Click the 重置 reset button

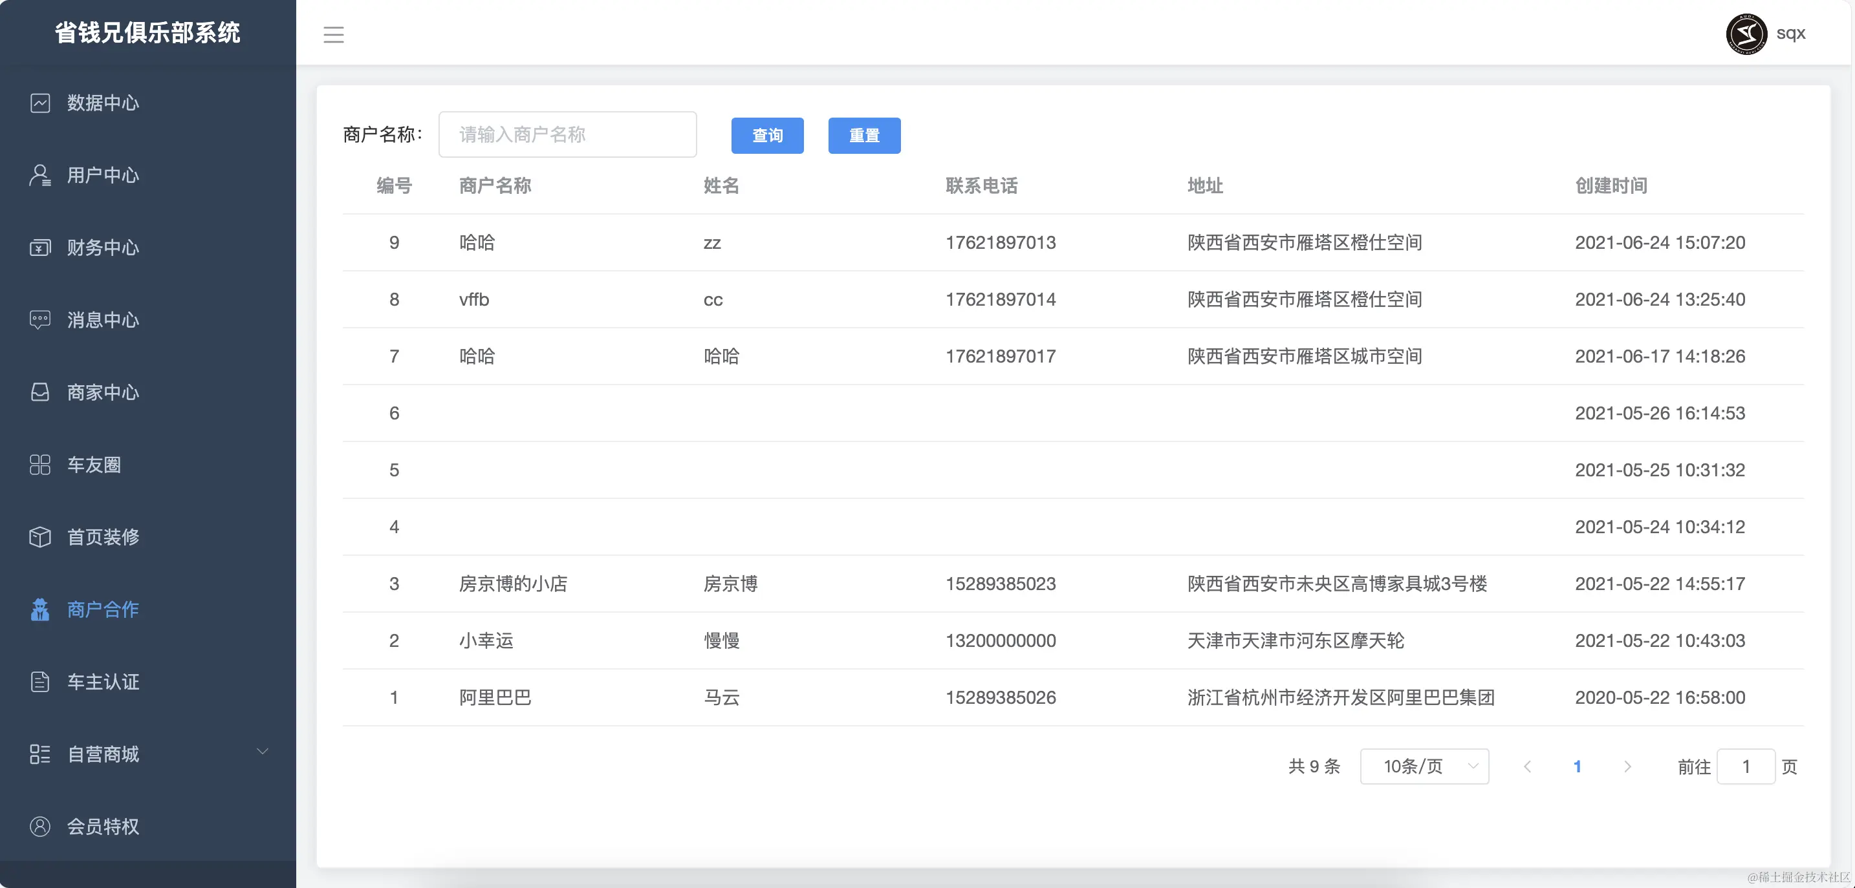tap(864, 135)
